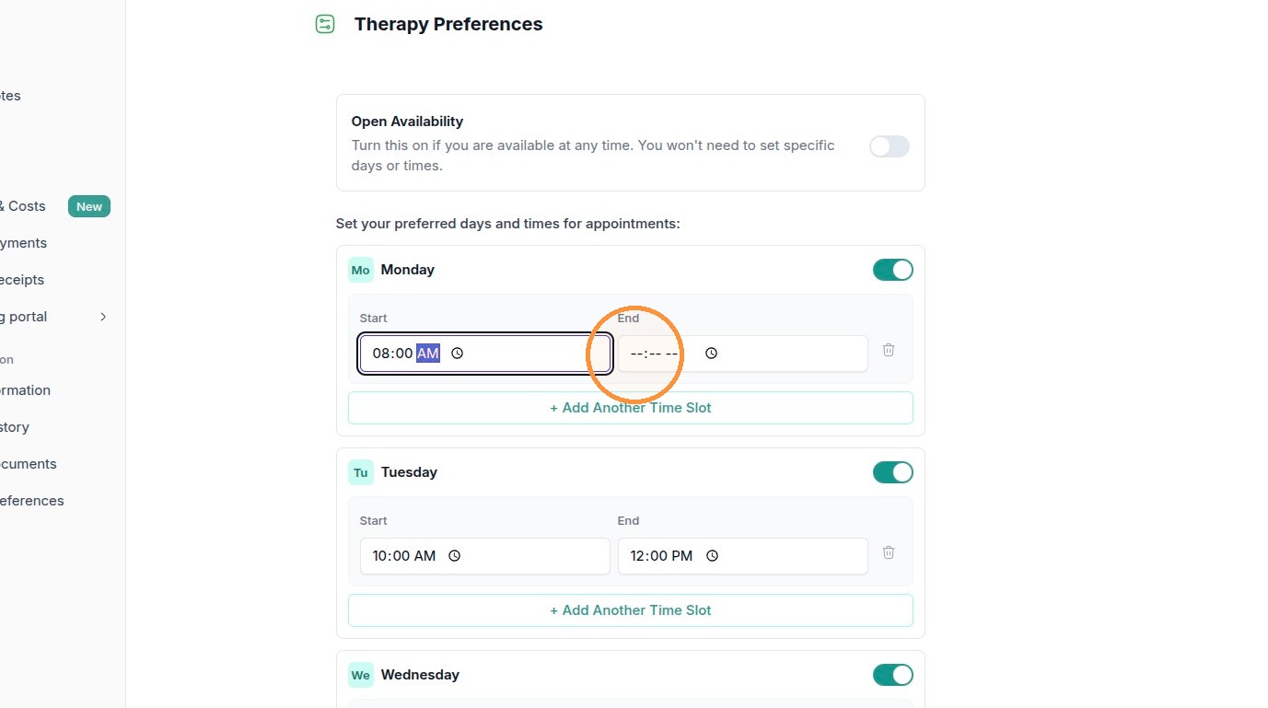Select the sidebar item ending in 'eceipts'
The width and height of the screenshot is (1268, 708).
[22, 280]
